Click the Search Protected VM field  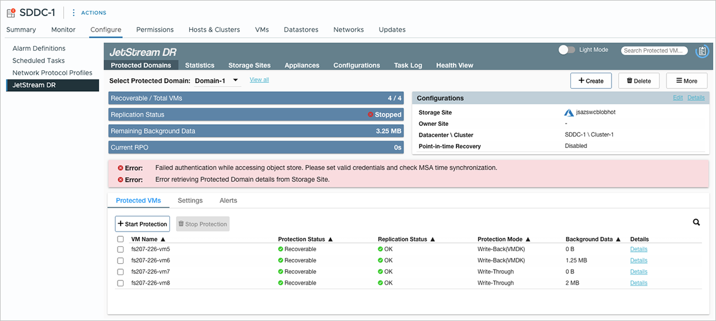(655, 51)
